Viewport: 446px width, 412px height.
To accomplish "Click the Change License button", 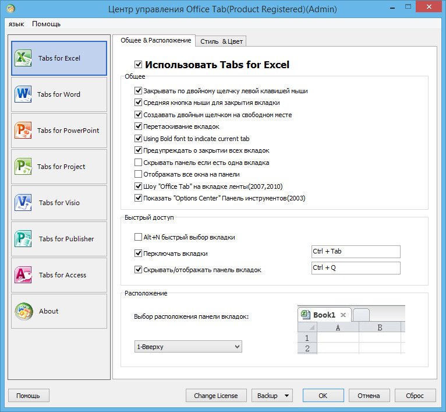I will coord(216,396).
